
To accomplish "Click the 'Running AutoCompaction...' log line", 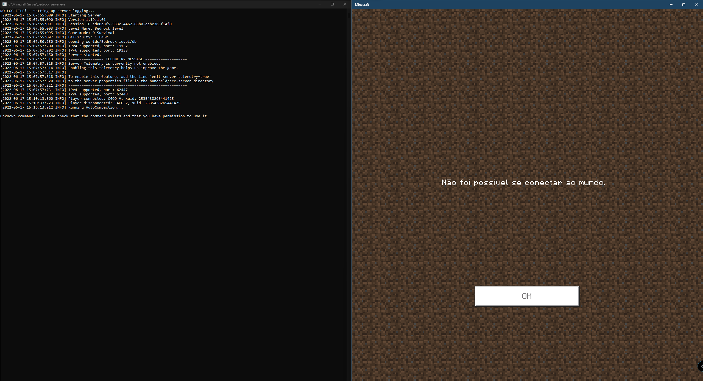I will [96, 107].
